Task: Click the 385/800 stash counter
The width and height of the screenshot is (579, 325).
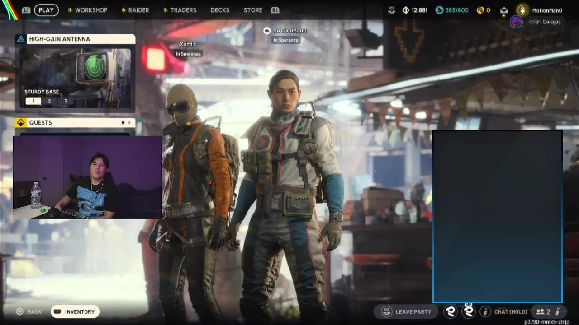Action: [457, 10]
